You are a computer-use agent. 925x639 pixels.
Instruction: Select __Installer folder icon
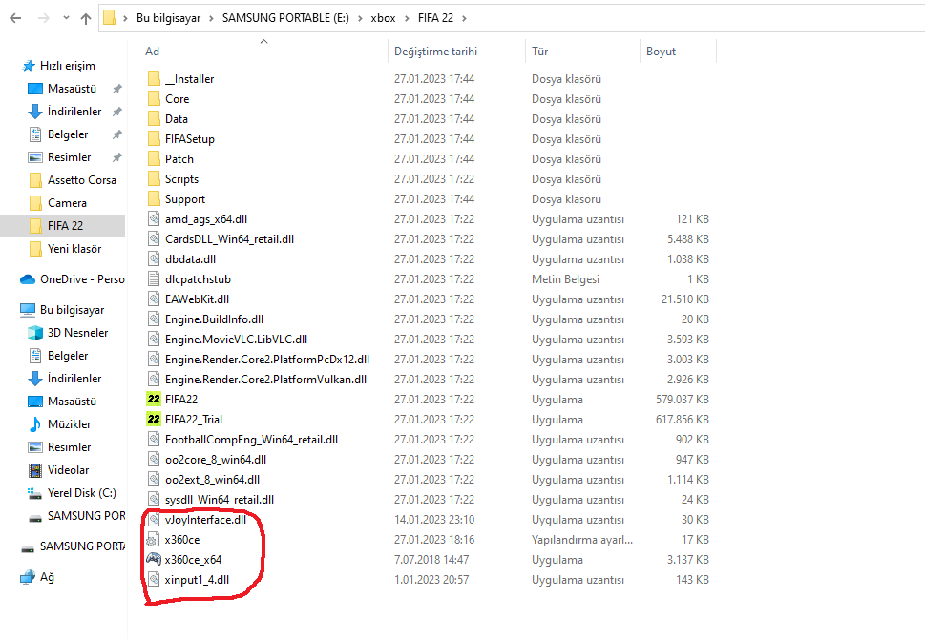coord(154,78)
